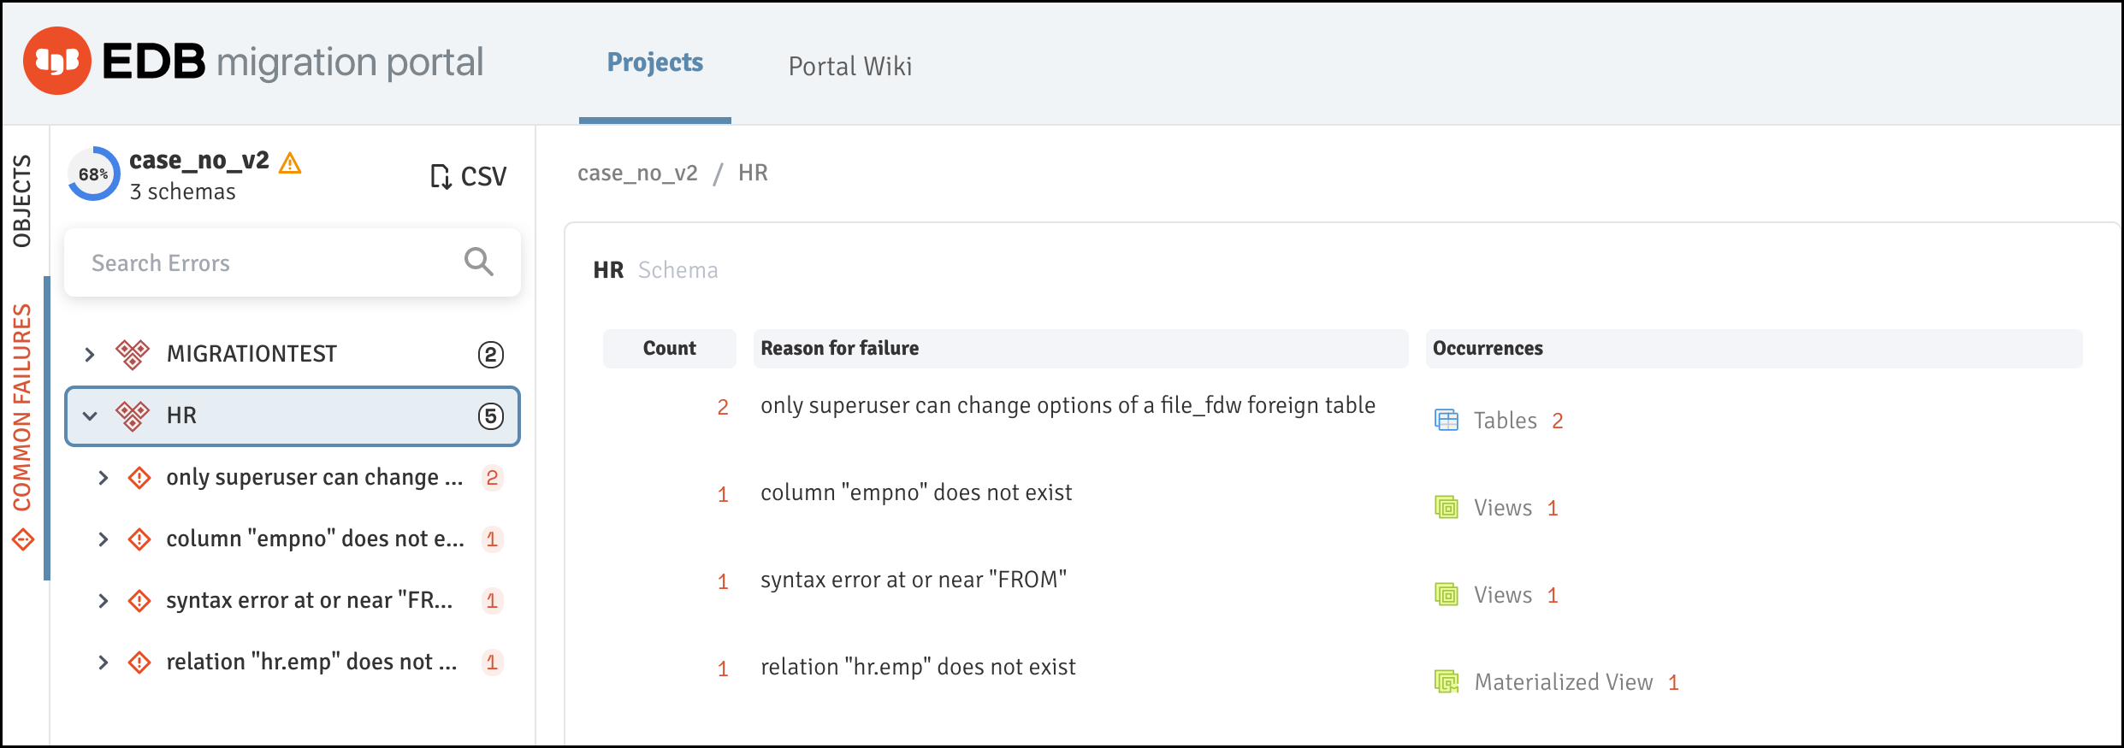Image resolution: width=2124 pixels, height=748 pixels.
Task: Open the Projects tab
Action: (655, 62)
